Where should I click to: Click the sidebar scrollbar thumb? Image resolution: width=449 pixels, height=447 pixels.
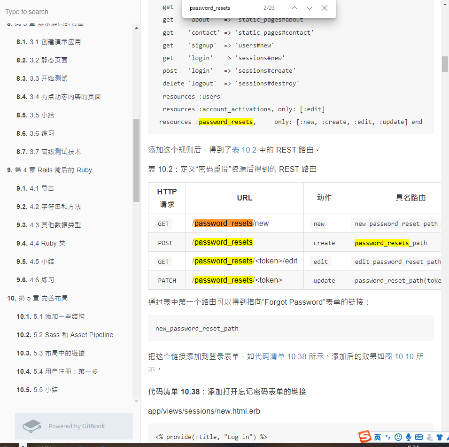pos(136,161)
